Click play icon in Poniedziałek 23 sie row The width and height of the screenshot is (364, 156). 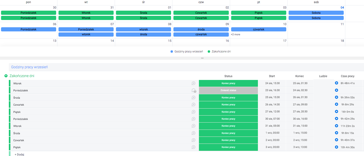pos(336,90)
